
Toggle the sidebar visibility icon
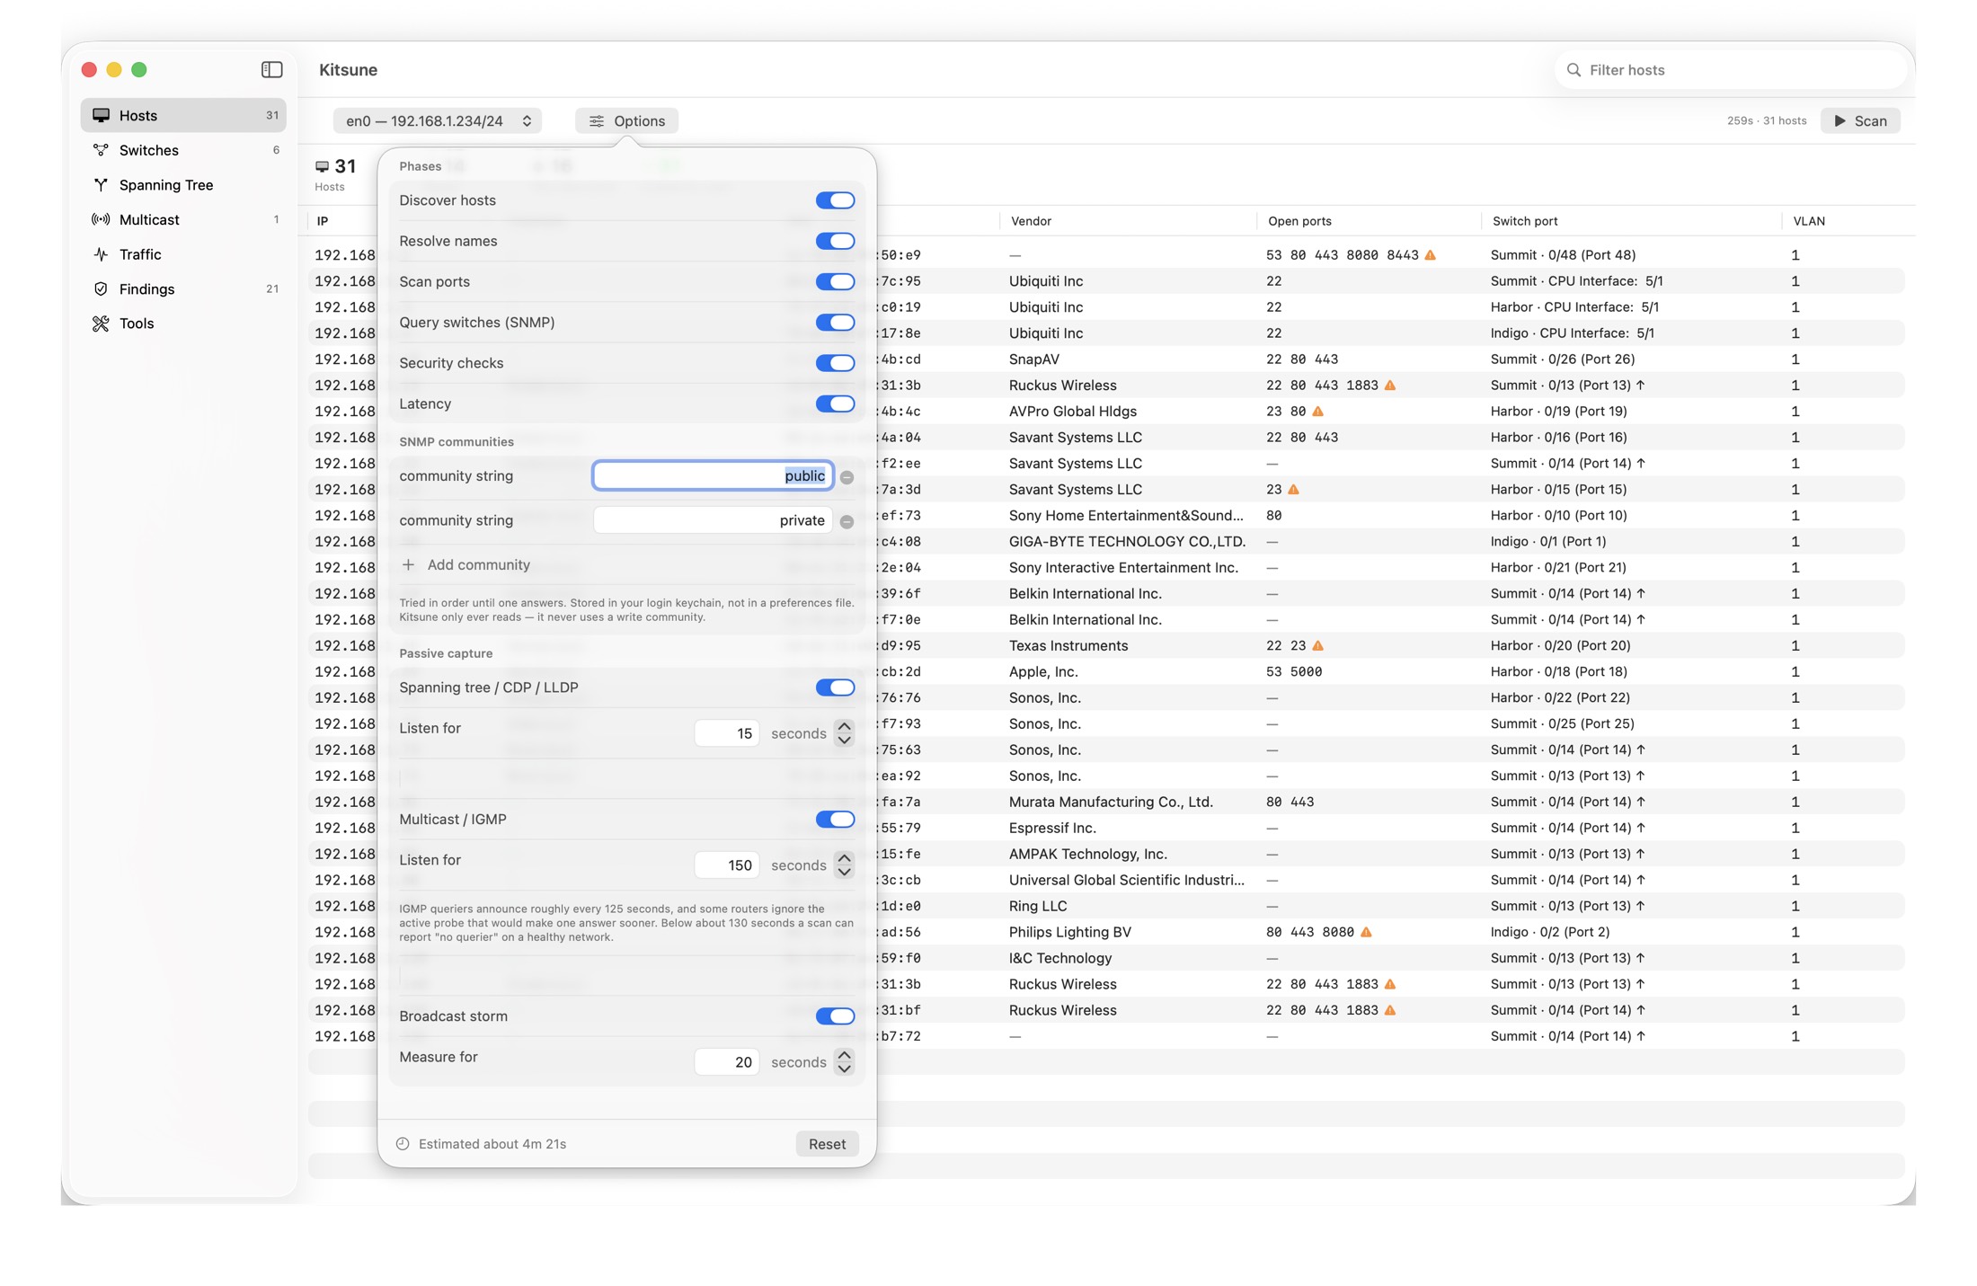click(x=271, y=69)
